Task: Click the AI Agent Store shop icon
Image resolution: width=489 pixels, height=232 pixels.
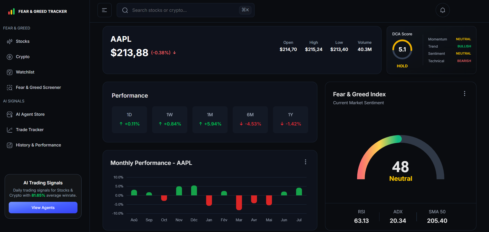Action: click(x=9, y=114)
